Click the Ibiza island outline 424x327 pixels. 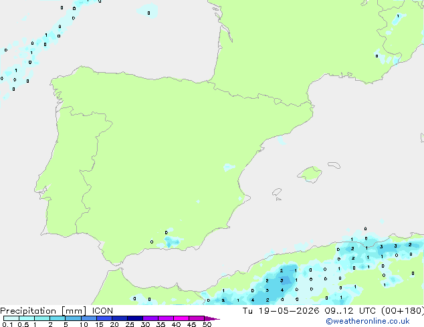pyautogui.click(x=277, y=192)
